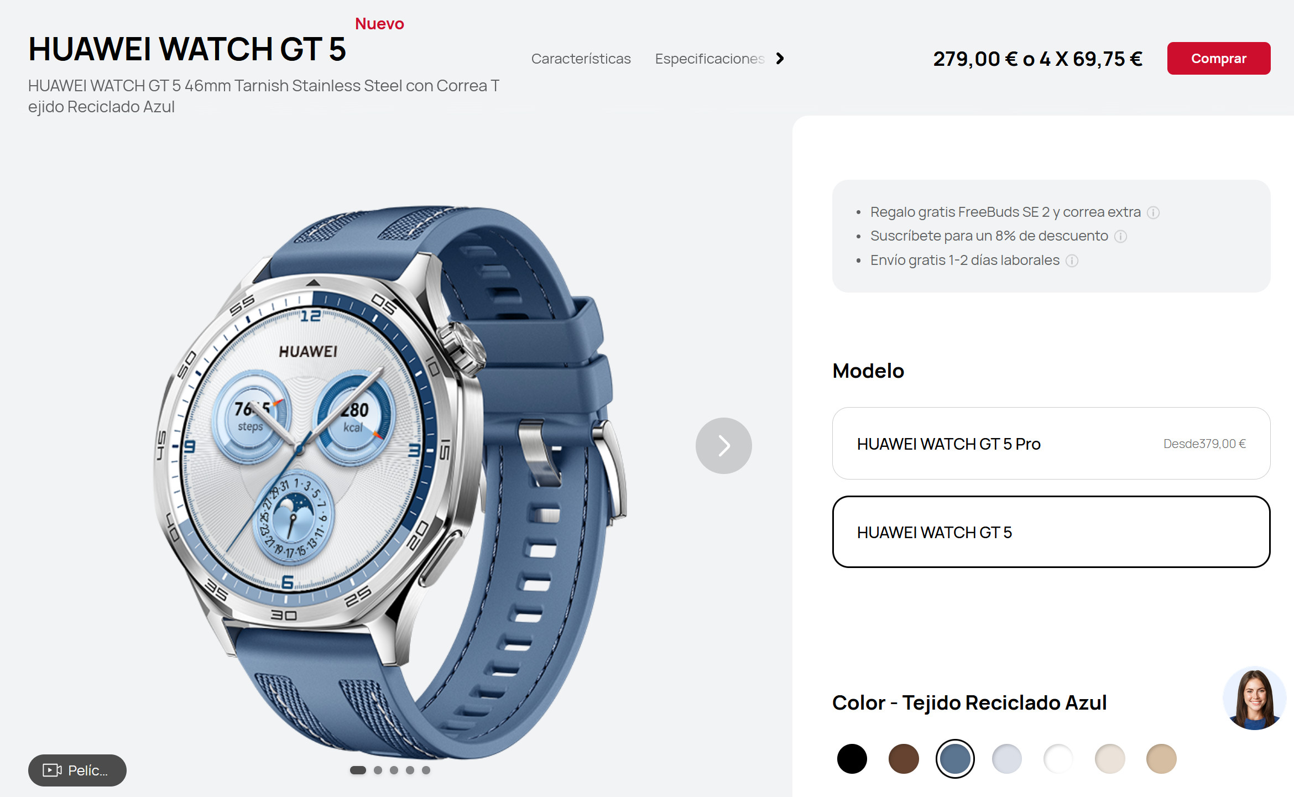The width and height of the screenshot is (1294, 797).
Task: Choose the beige color swatch
Action: point(1110,759)
